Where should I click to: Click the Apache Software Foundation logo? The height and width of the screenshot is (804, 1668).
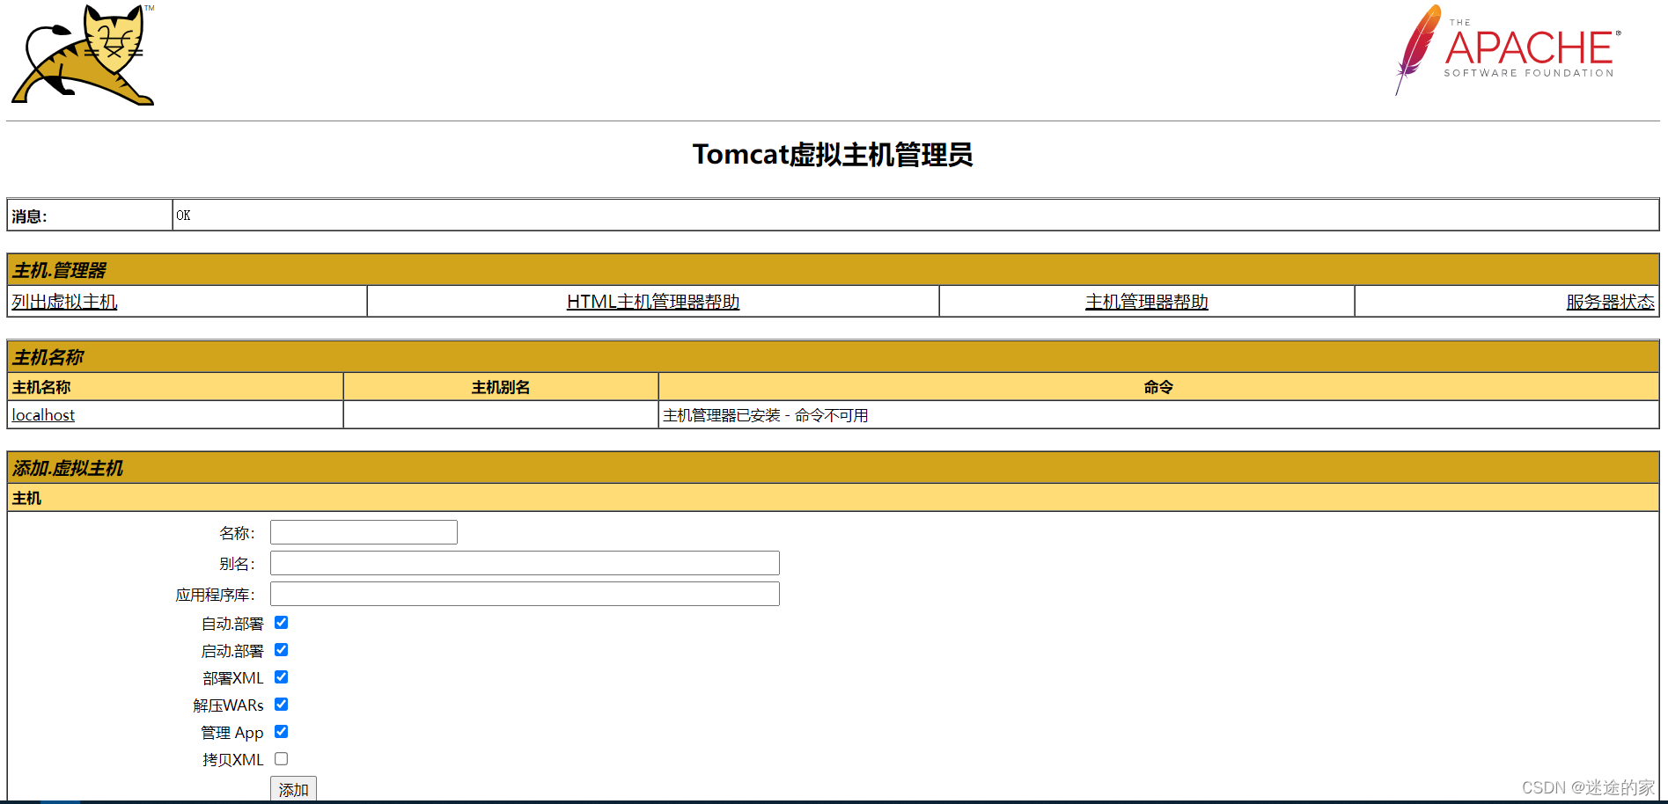click(1508, 50)
